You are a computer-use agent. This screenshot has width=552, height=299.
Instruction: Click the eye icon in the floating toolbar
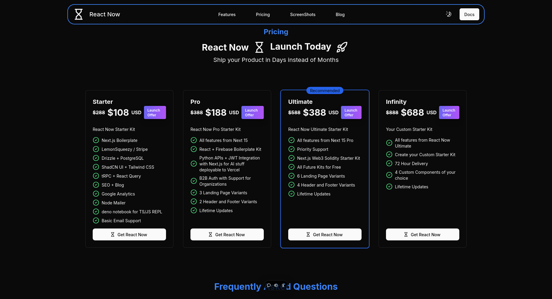pyautogui.click(x=276, y=285)
